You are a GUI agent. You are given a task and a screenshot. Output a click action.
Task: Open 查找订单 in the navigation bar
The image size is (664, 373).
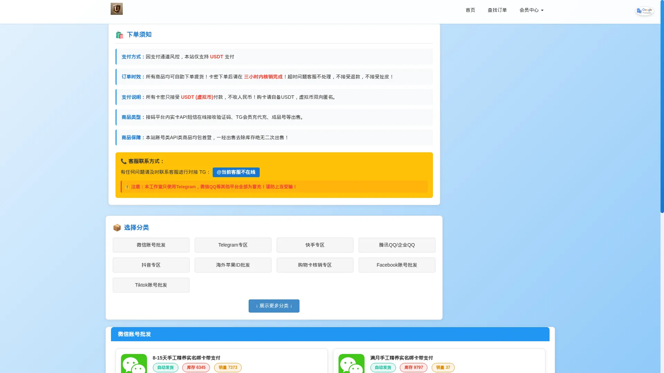tap(497, 10)
